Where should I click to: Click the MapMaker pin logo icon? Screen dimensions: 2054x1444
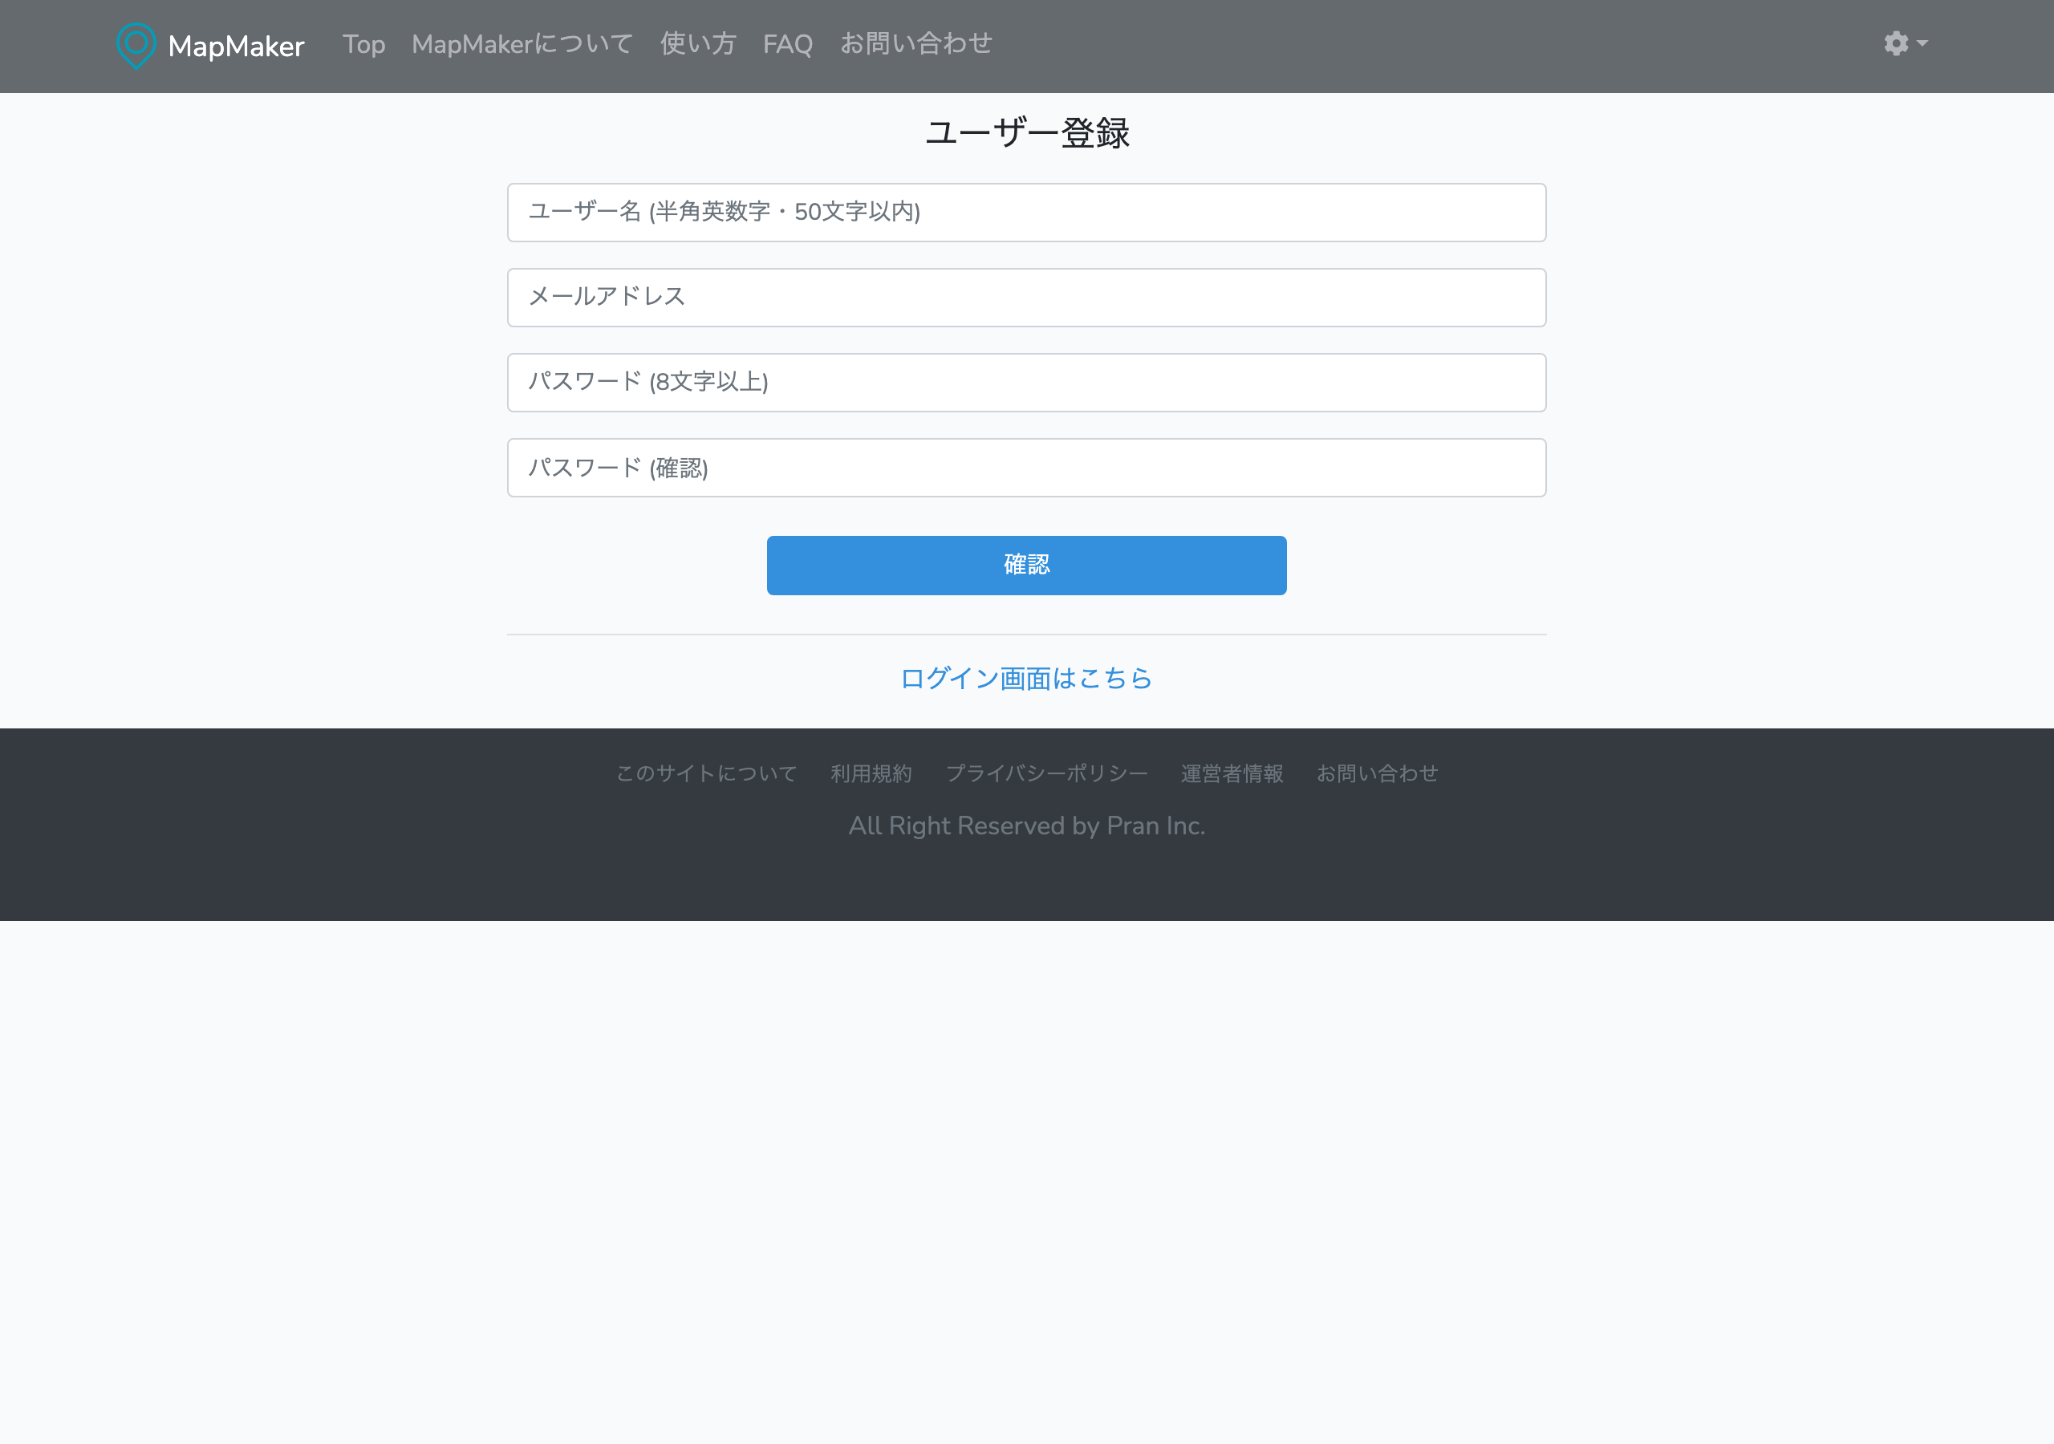click(x=136, y=46)
